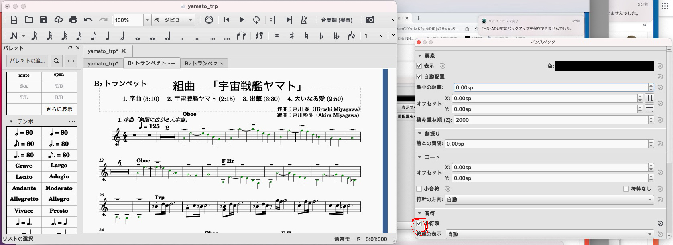Switch to the last B♭トランペット part tab
The height and width of the screenshot is (245, 673).
pyautogui.click(x=204, y=63)
